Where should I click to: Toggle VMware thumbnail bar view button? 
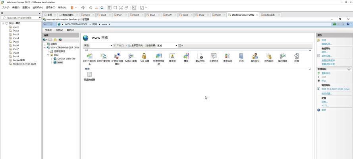coord(115,8)
